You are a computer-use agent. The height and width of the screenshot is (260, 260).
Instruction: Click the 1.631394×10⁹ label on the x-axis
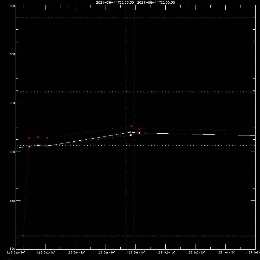tap(76, 252)
